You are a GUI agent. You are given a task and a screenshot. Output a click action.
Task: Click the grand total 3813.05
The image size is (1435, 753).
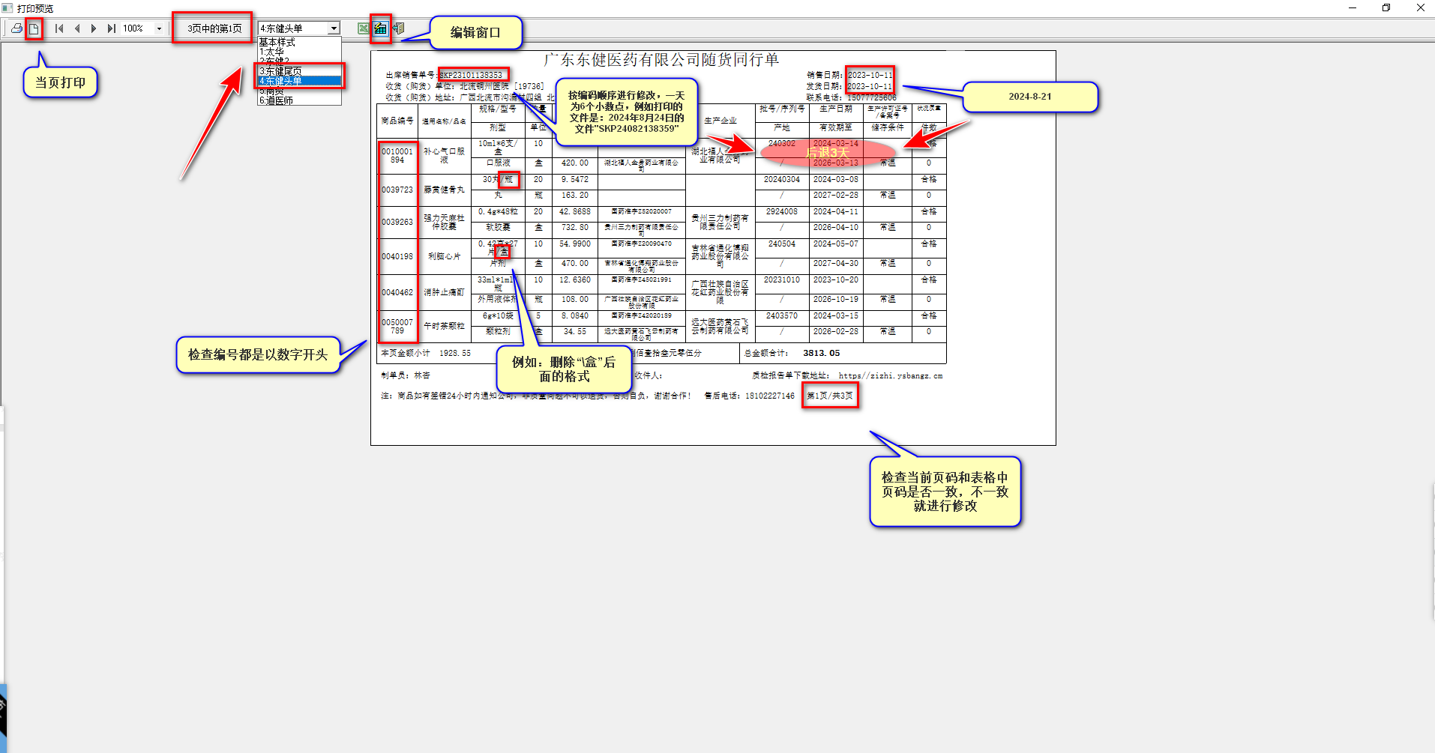(x=822, y=353)
